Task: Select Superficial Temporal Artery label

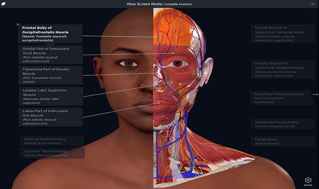Action: [x=282, y=98]
